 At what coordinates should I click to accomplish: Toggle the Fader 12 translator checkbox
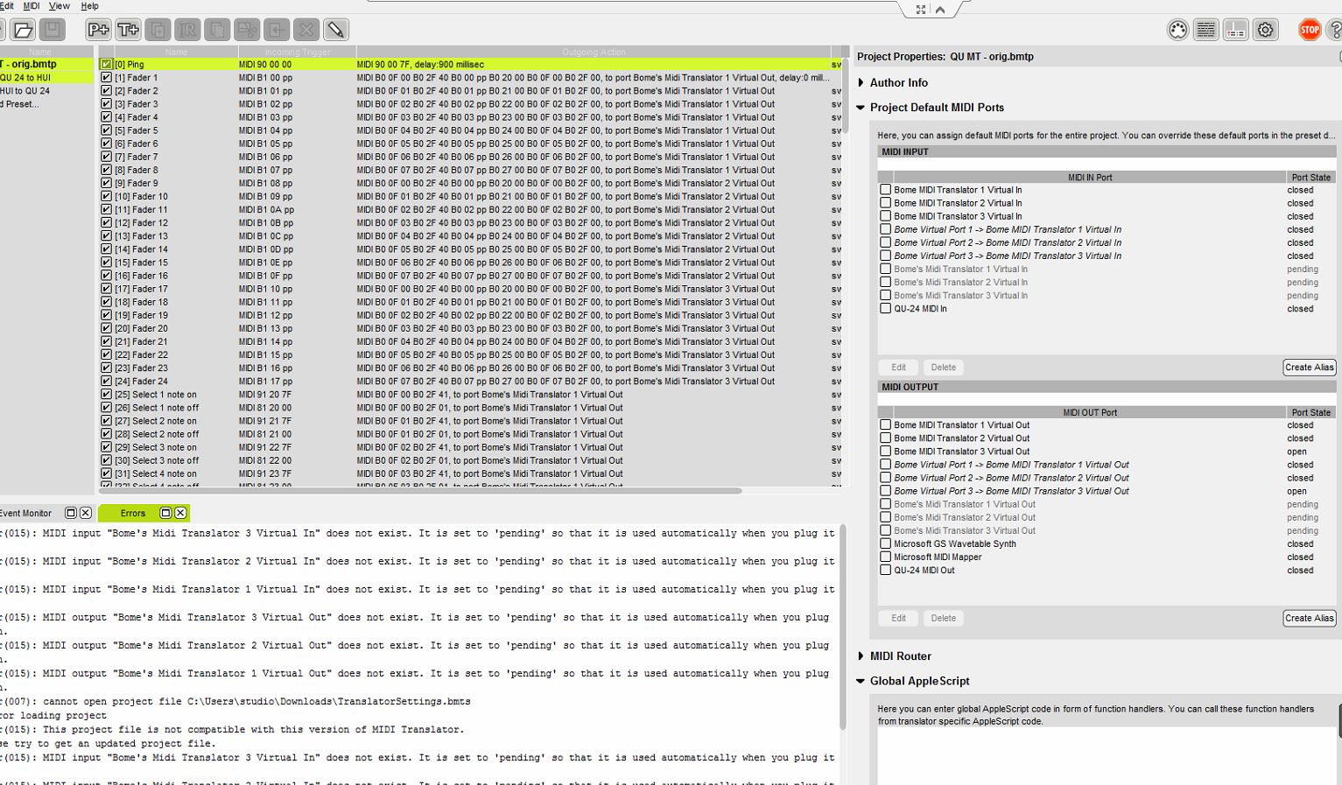pos(106,222)
